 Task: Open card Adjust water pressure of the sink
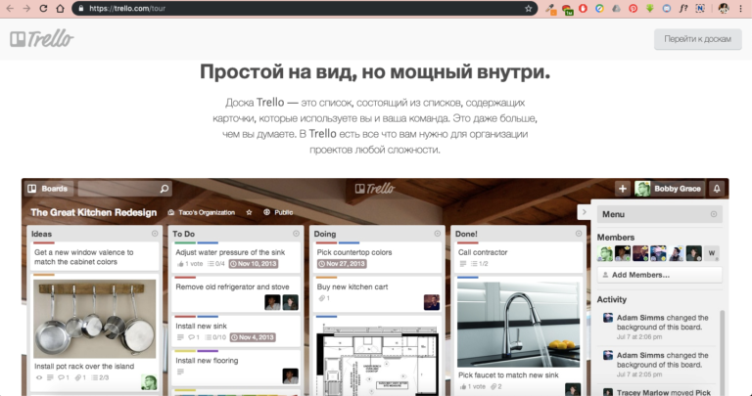click(x=236, y=257)
